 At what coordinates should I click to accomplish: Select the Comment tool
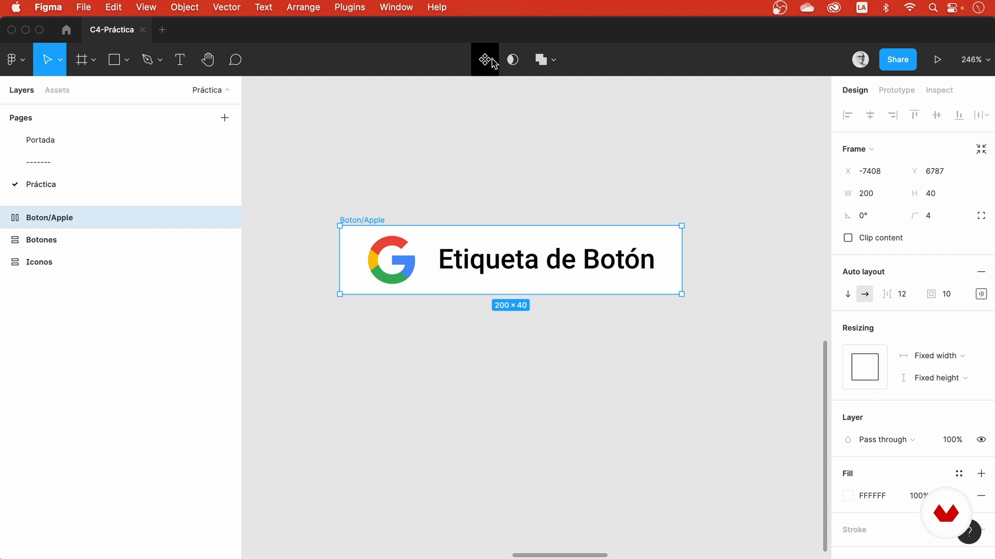[x=235, y=60]
